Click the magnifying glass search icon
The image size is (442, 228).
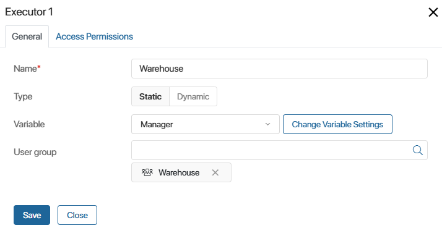pos(417,150)
